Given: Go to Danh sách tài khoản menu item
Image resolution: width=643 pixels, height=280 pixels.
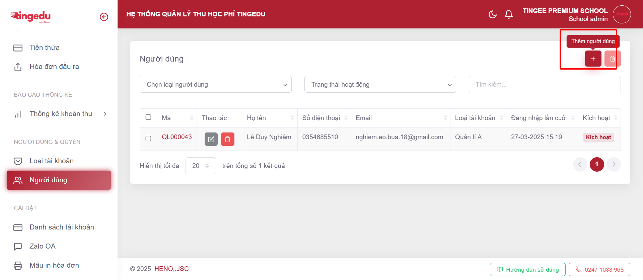Looking at the screenshot, I should 62,227.
